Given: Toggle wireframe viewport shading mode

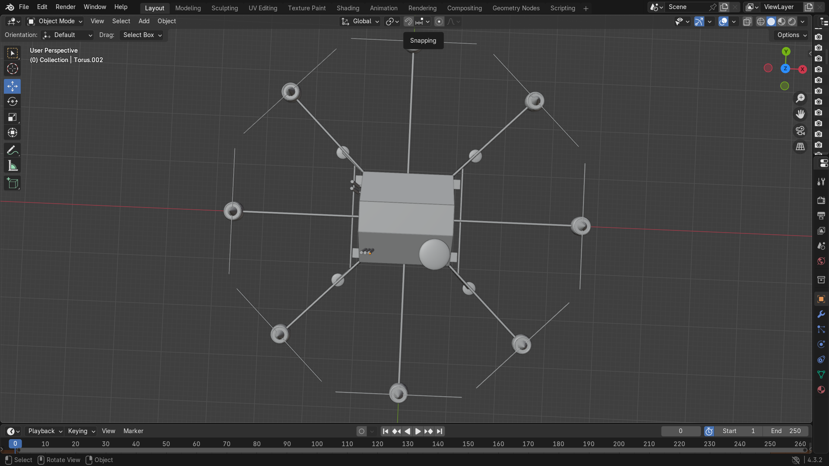Looking at the screenshot, I should (x=761, y=21).
